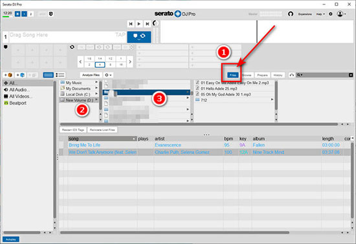
Task: Switch to the extended list view
Action: tap(60, 75)
